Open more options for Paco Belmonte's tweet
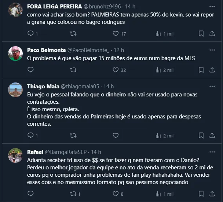 tap(212, 50)
